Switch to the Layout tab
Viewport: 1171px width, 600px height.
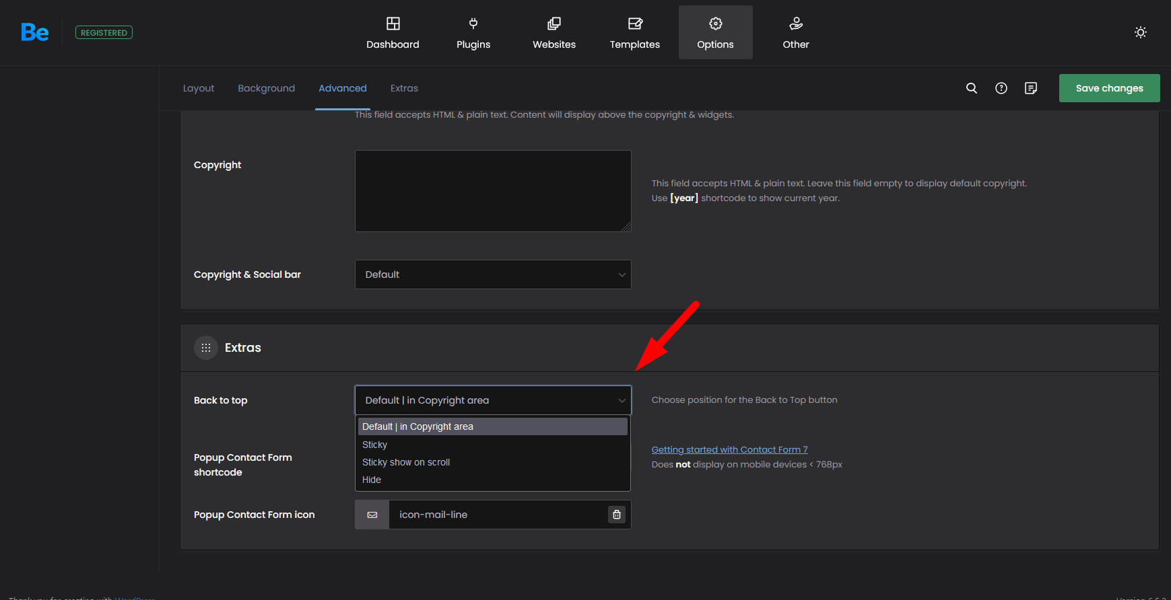pos(199,88)
